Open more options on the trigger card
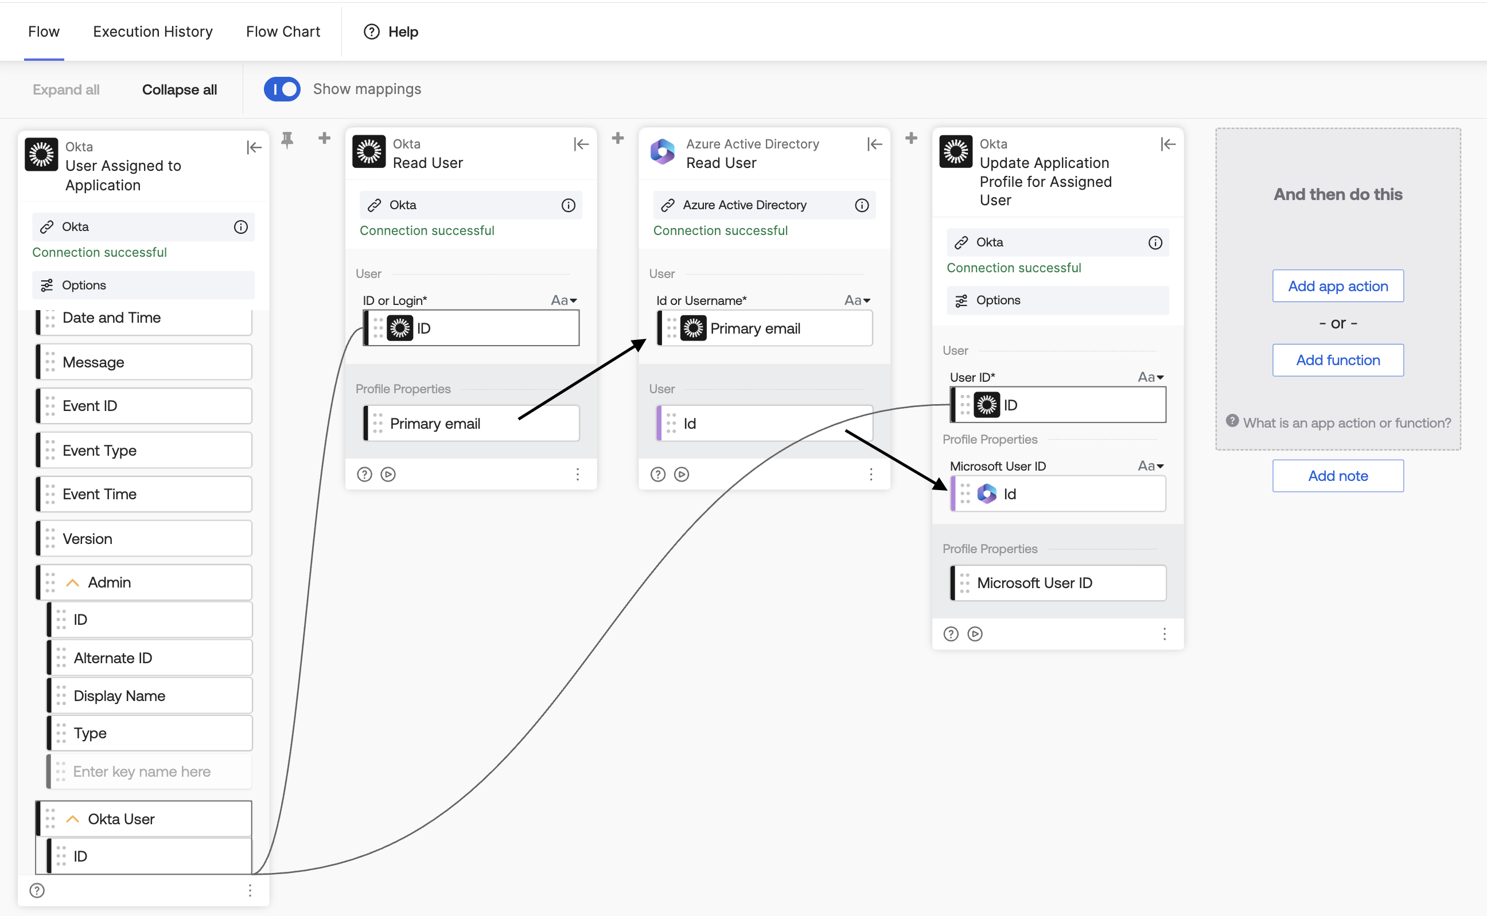The height and width of the screenshot is (916, 1487). point(250,890)
